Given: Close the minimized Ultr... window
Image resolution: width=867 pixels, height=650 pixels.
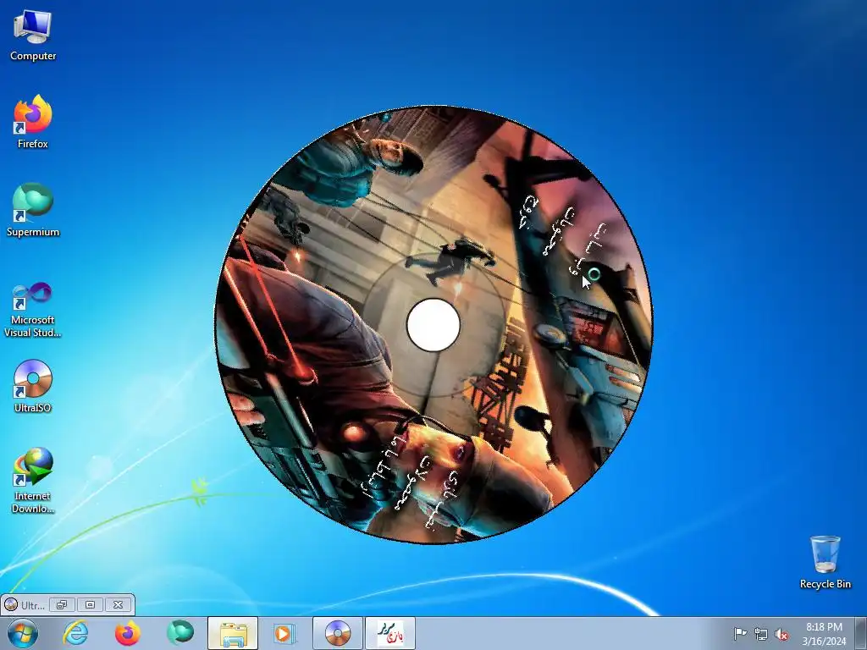Looking at the screenshot, I should click(x=119, y=604).
